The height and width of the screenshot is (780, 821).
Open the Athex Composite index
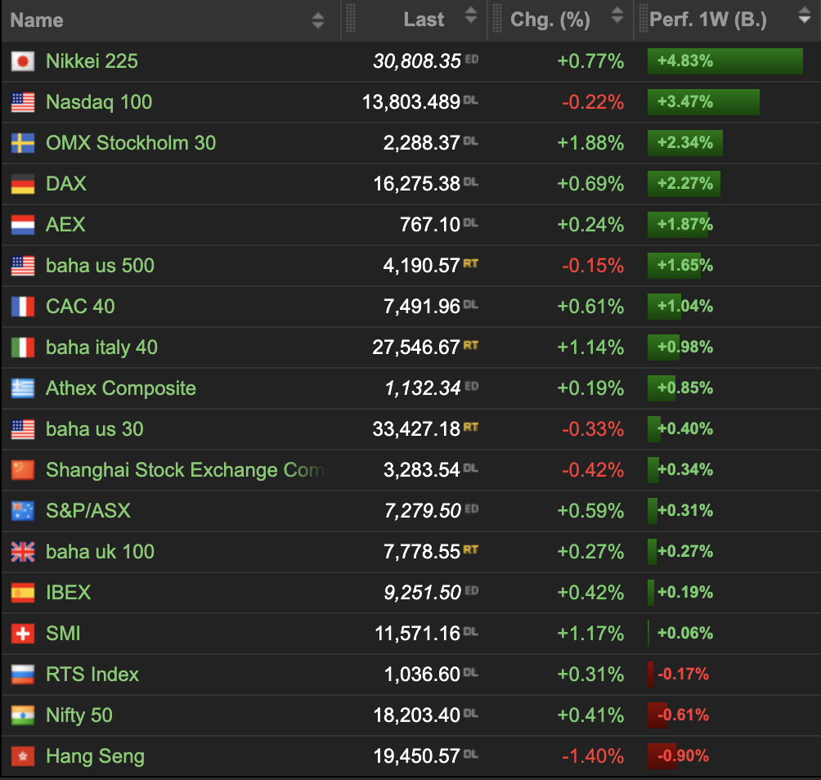pos(121,388)
